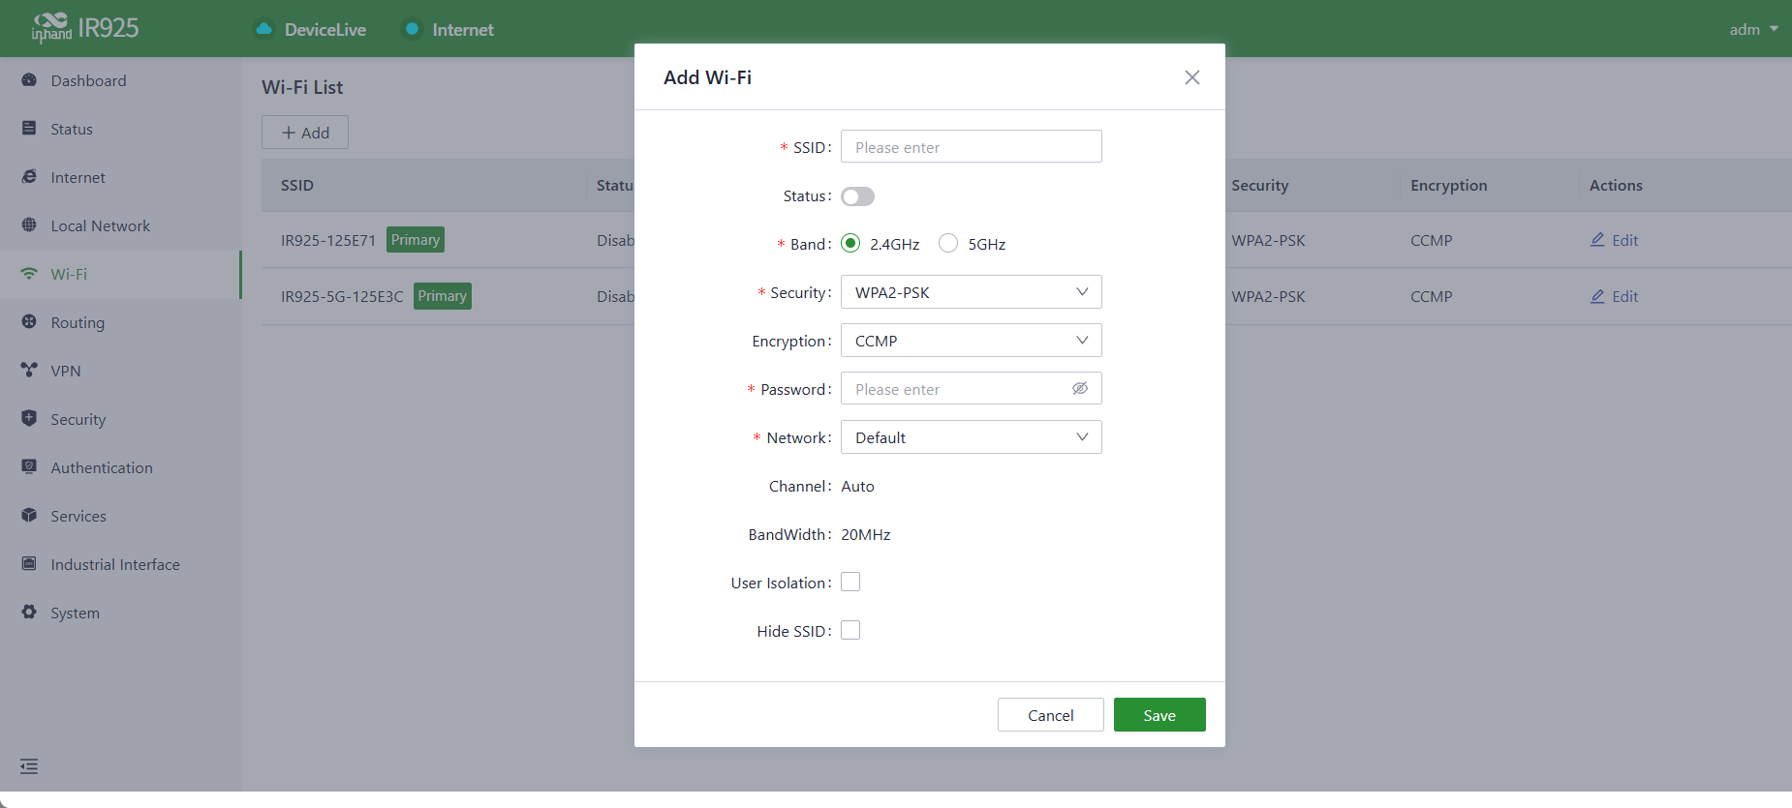
Task: Open the Security WPA2-PSK dropdown
Action: (972, 292)
